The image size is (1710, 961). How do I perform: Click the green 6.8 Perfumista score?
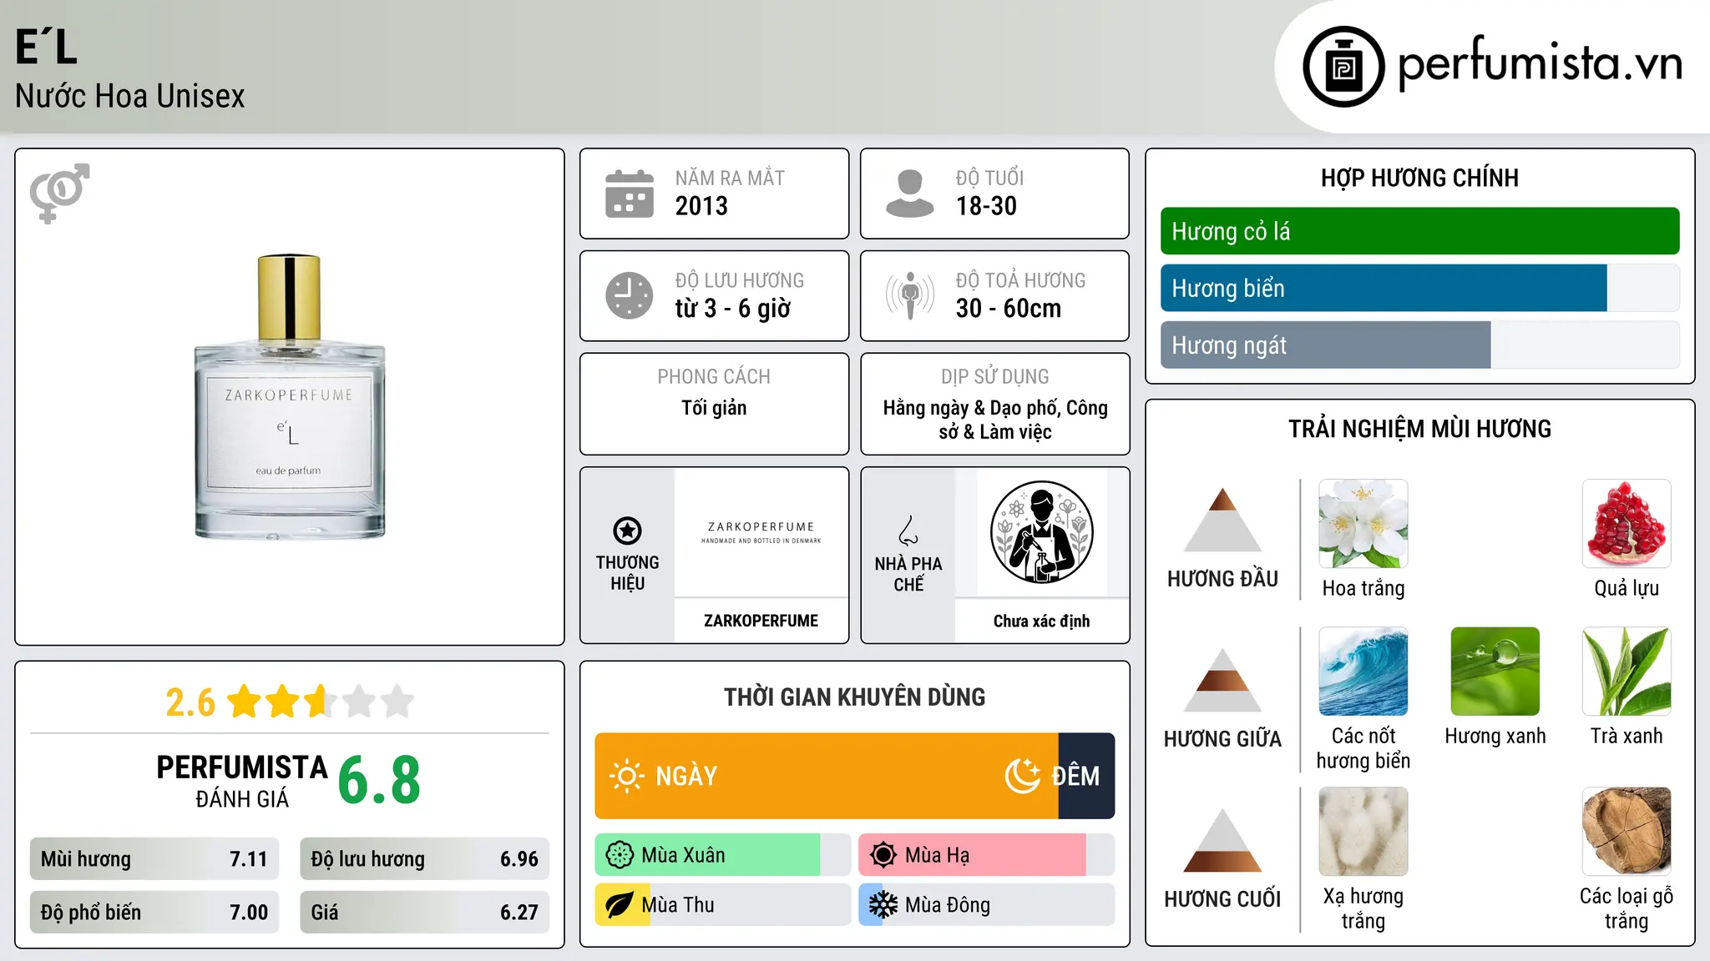coord(379,780)
